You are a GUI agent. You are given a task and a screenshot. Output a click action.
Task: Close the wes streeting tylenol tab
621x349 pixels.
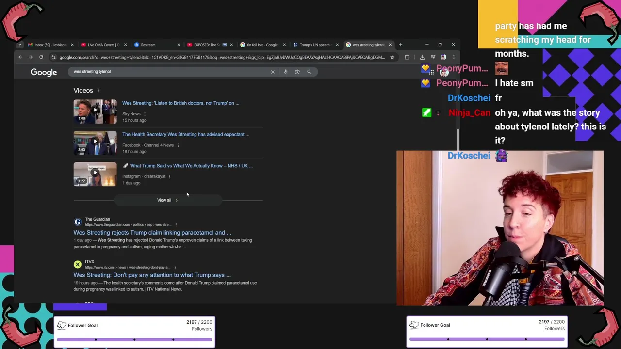[390, 45]
